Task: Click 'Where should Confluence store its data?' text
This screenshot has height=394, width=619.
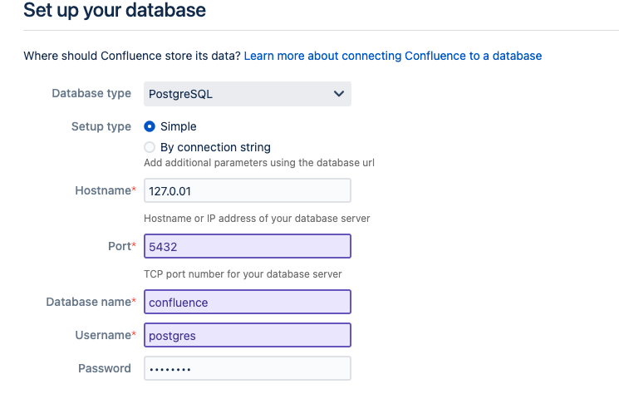Action: (132, 56)
